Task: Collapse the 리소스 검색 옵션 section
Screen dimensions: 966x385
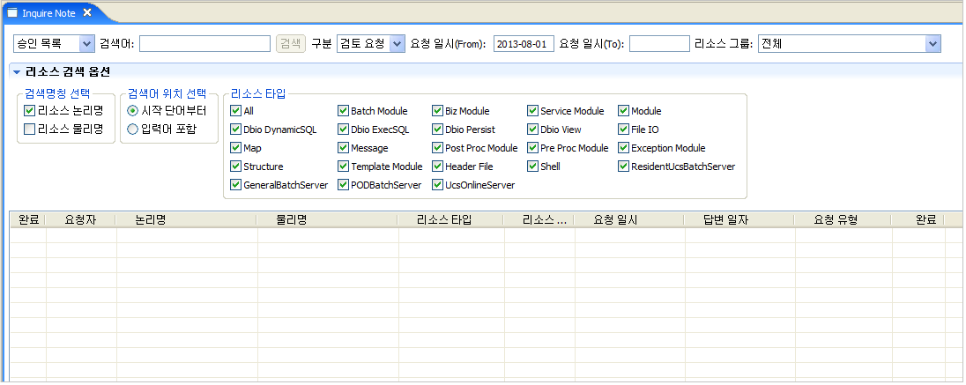Action: pos(17,72)
